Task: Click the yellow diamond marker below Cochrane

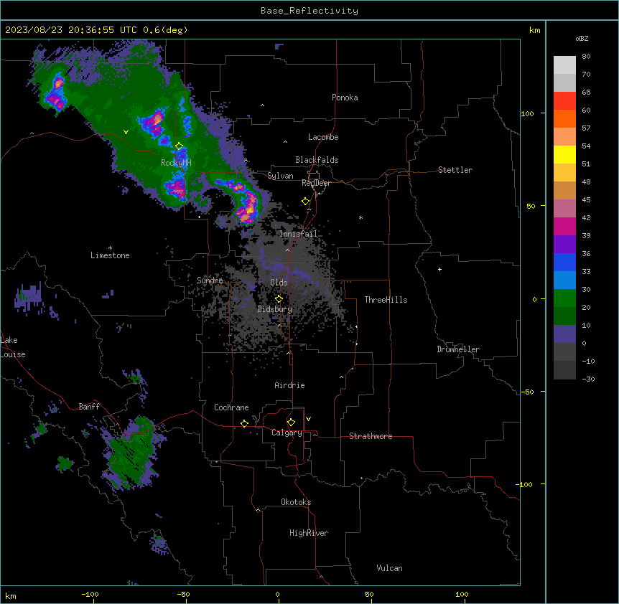Action: [245, 423]
